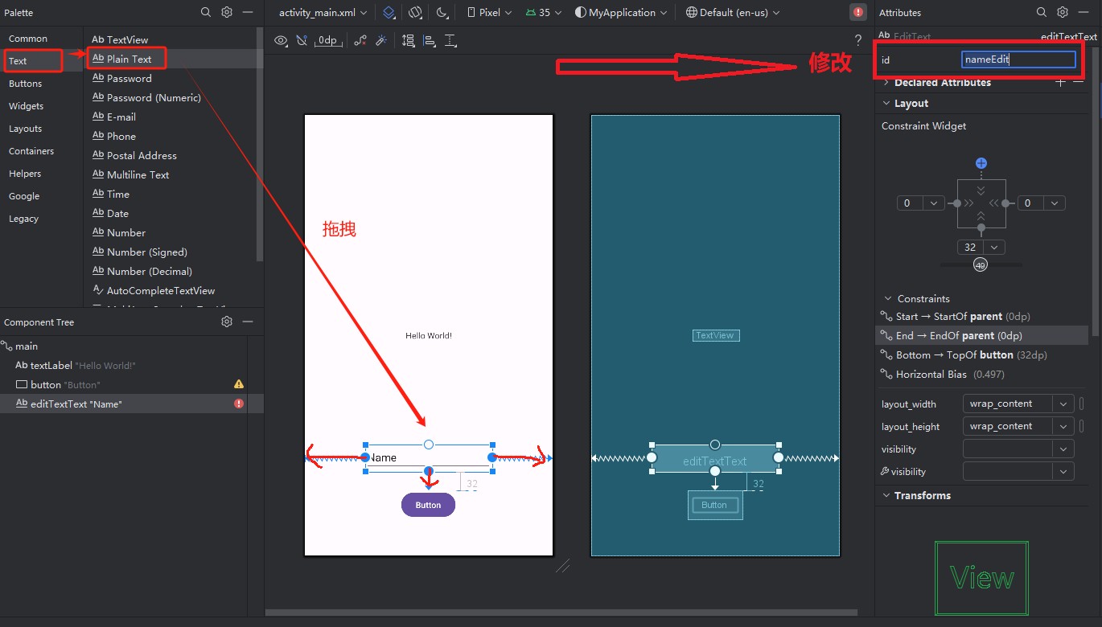Open the design surface layers selector icon
Viewport: 1102px width, 627px height.
pos(389,13)
